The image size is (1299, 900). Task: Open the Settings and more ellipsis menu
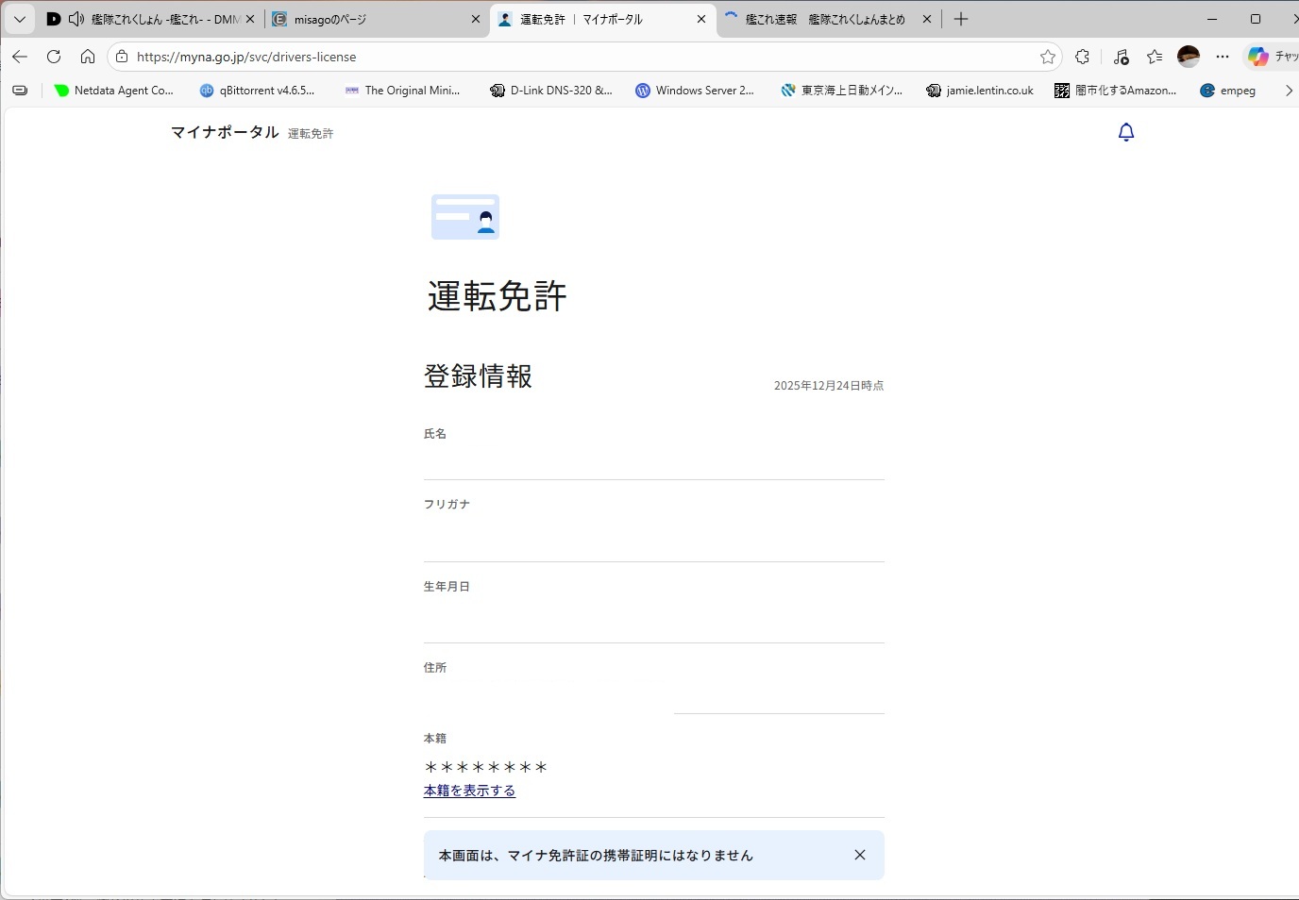1223,57
